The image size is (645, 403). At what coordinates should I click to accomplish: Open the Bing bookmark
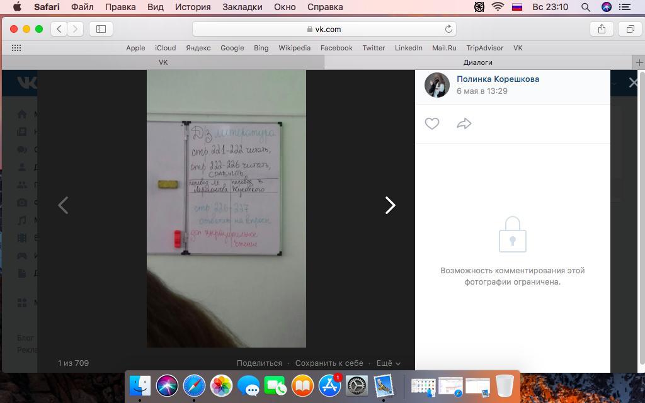tap(261, 48)
